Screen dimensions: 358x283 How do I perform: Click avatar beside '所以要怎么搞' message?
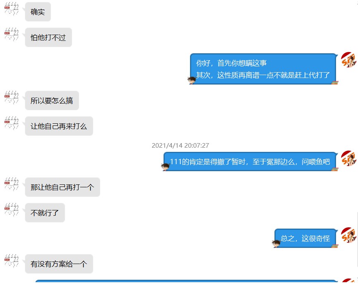[12, 97]
